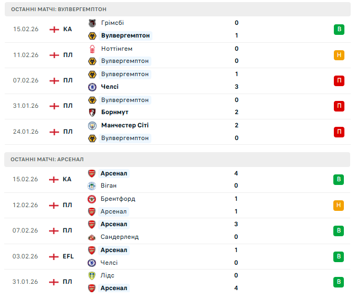Click the Brentford club crest icon

coord(92,199)
